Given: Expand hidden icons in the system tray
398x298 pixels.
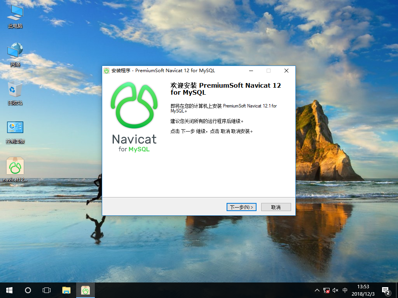Looking at the screenshot, I should pyautogui.click(x=317, y=290).
